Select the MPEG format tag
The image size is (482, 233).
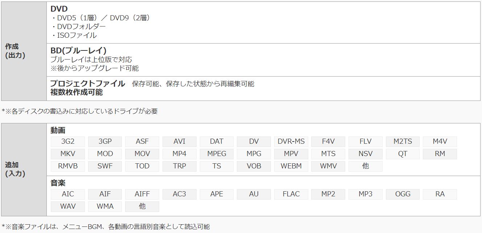tap(217, 154)
